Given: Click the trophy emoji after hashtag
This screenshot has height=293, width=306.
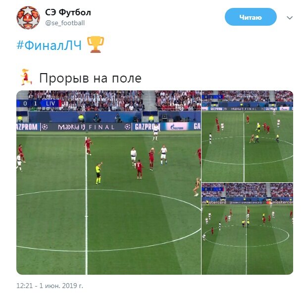Looking at the screenshot, I should click(x=95, y=44).
